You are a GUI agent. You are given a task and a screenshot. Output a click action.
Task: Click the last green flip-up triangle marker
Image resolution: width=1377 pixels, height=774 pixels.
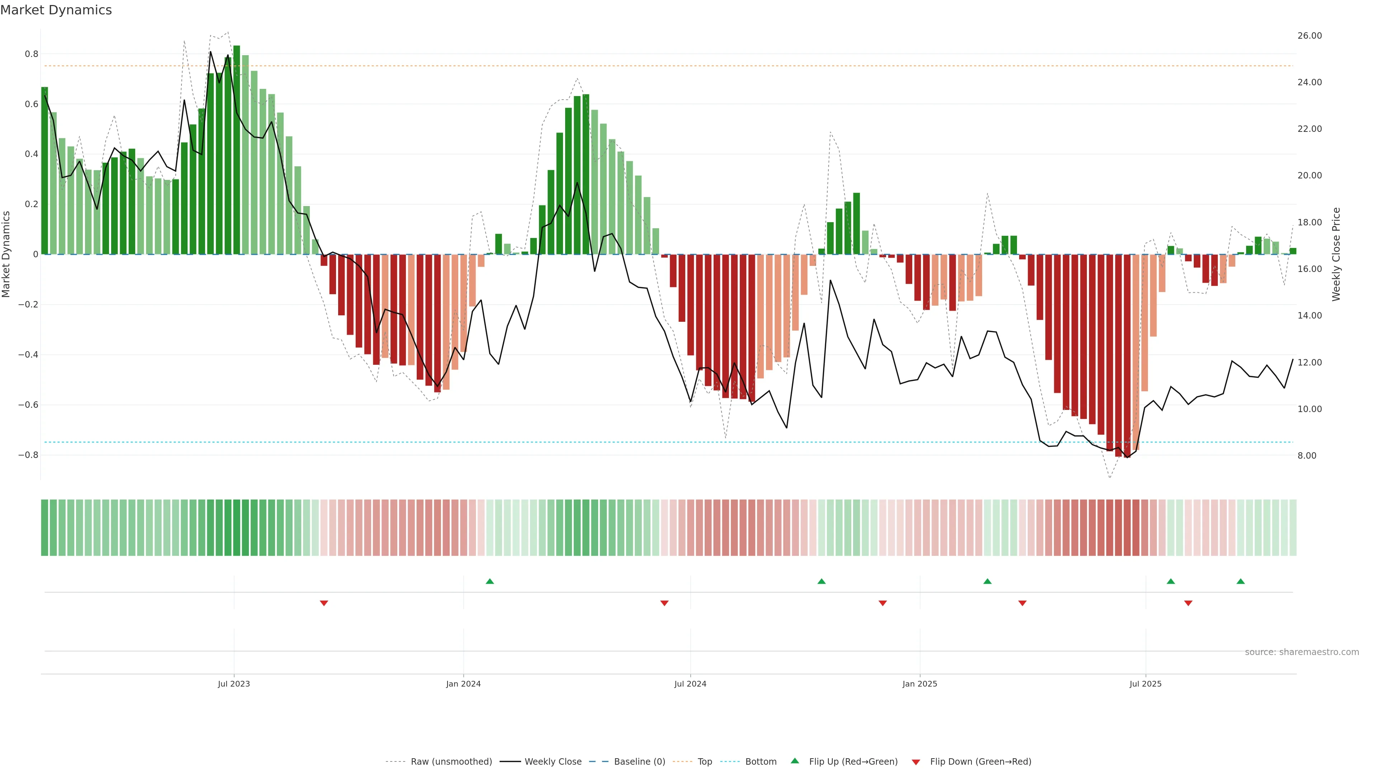1240,581
